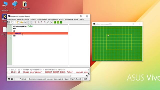Viewport: 160px width, 90px height.
Task: Click 'Стр: 4, Поз: 6' status entry
Action: 75,79
